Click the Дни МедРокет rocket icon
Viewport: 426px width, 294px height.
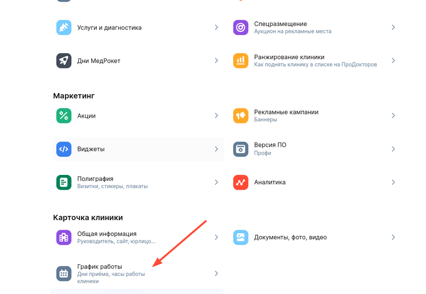point(64,61)
